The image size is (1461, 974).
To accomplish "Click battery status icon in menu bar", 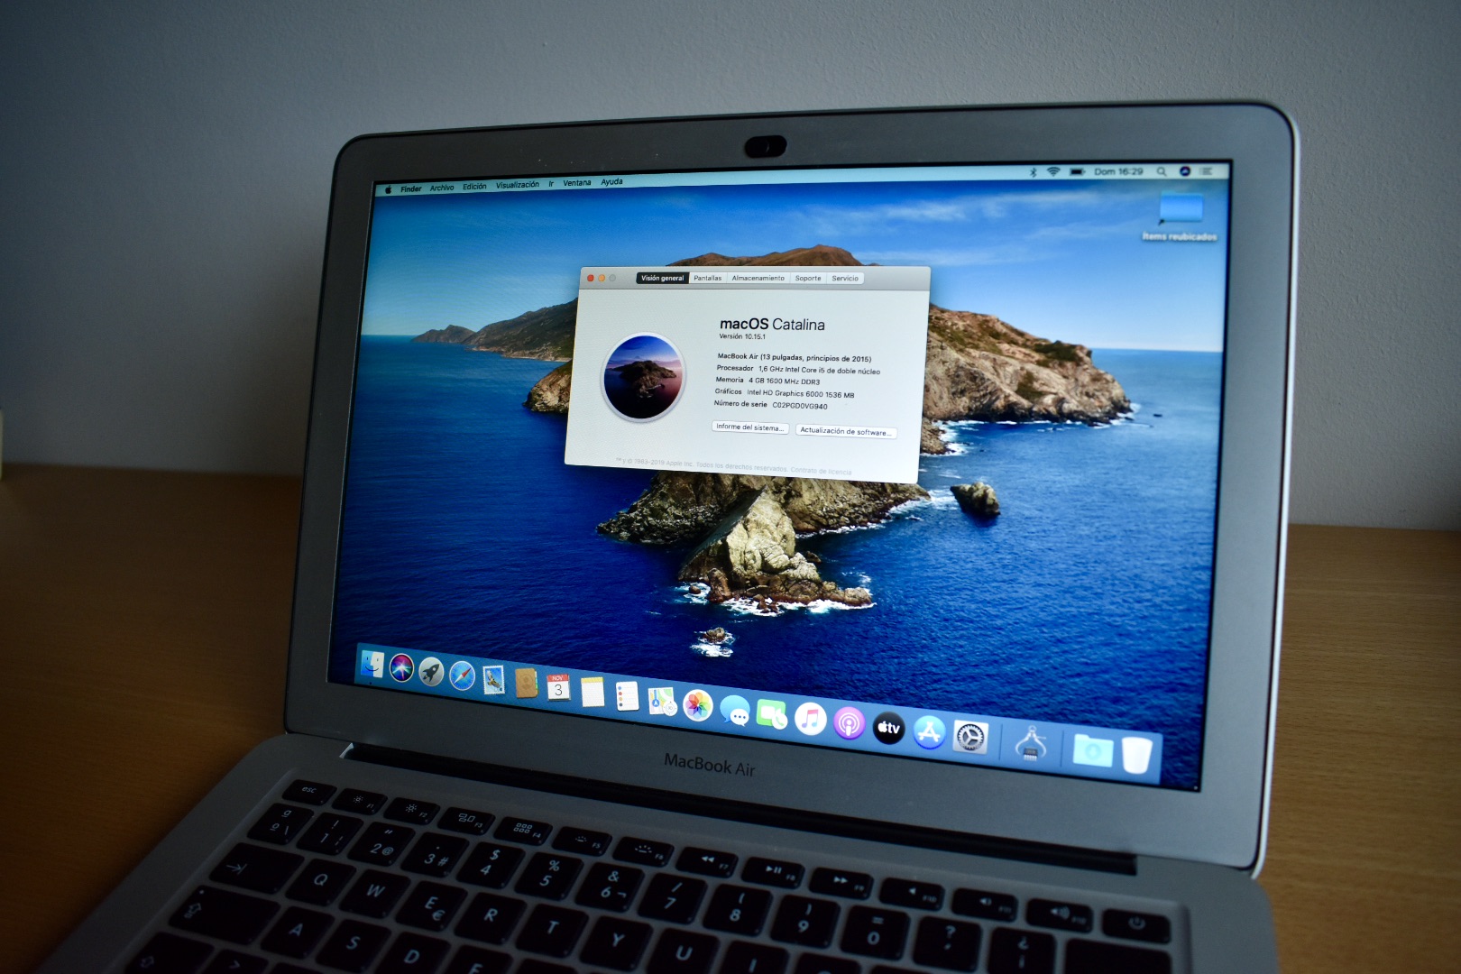I will click(x=1077, y=171).
